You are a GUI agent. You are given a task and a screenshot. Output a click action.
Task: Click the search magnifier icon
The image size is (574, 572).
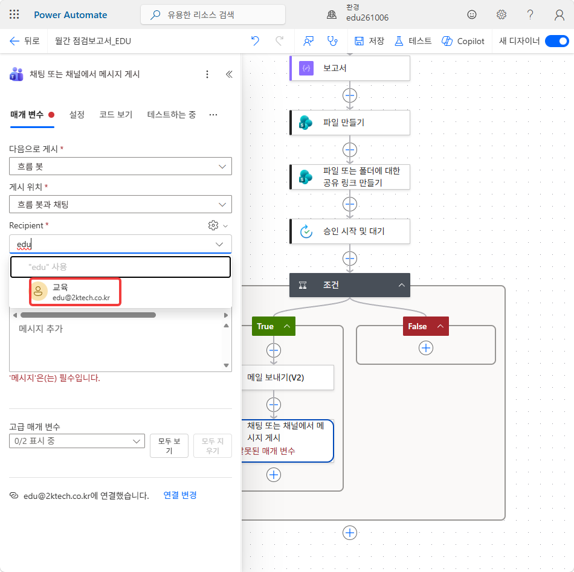tap(155, 14)
